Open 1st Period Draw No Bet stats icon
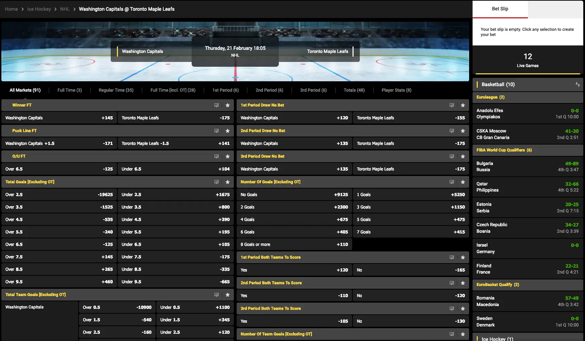Viewport: 585px width, 341px height. [451, 105]
